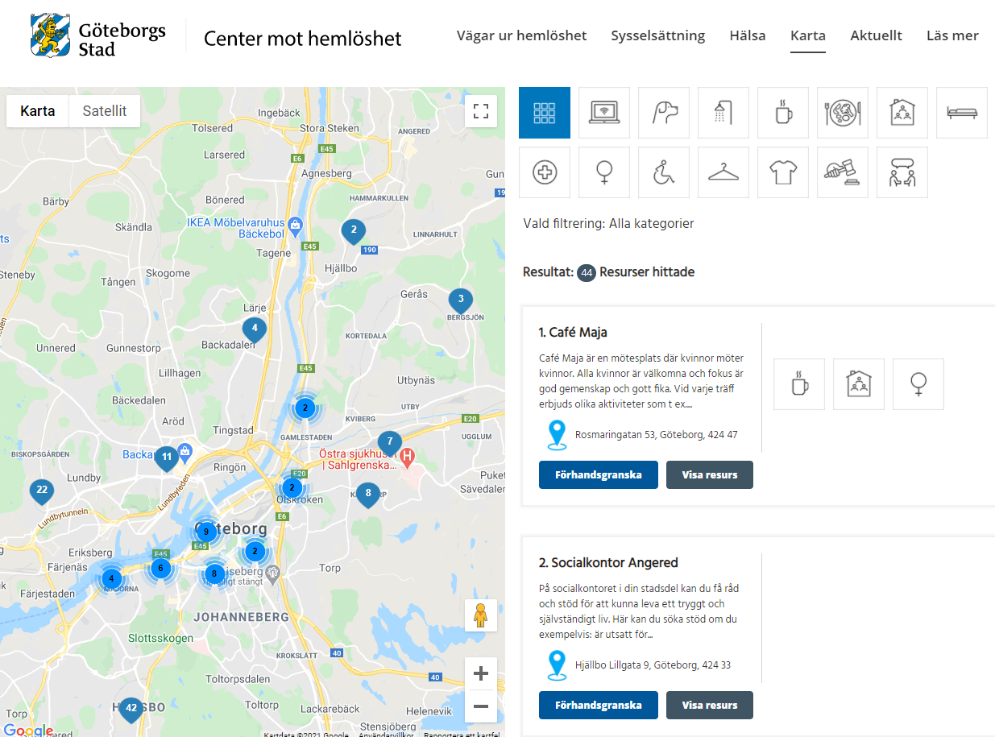
Task: Open the Sysselsättning menu item
Action: coord(658,35)
